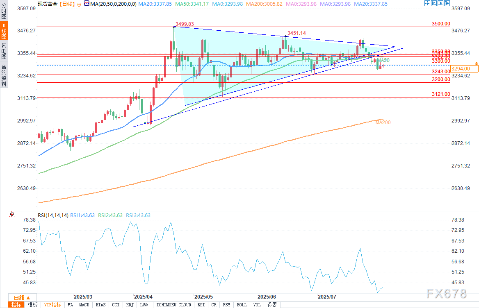Image resolution: width=479 pixels, height=308 pixels.
Task: Enable the MACD indicator
Action: click(x=84, y=305)
